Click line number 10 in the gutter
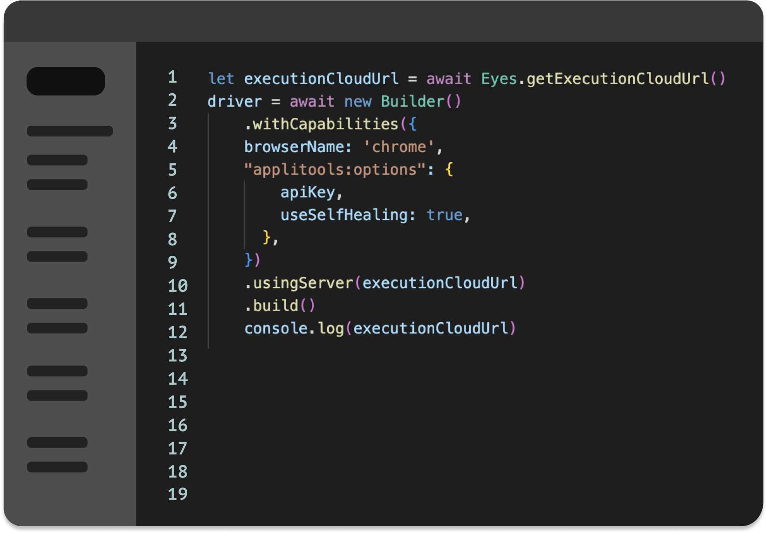This screenshot has width=767, height=533. pos(178,286)
